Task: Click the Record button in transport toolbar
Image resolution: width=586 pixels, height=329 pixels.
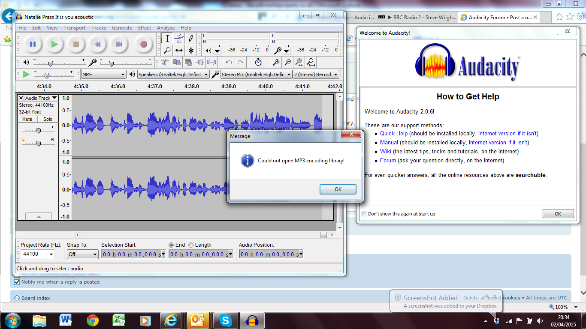Action: tap(143, 44)
